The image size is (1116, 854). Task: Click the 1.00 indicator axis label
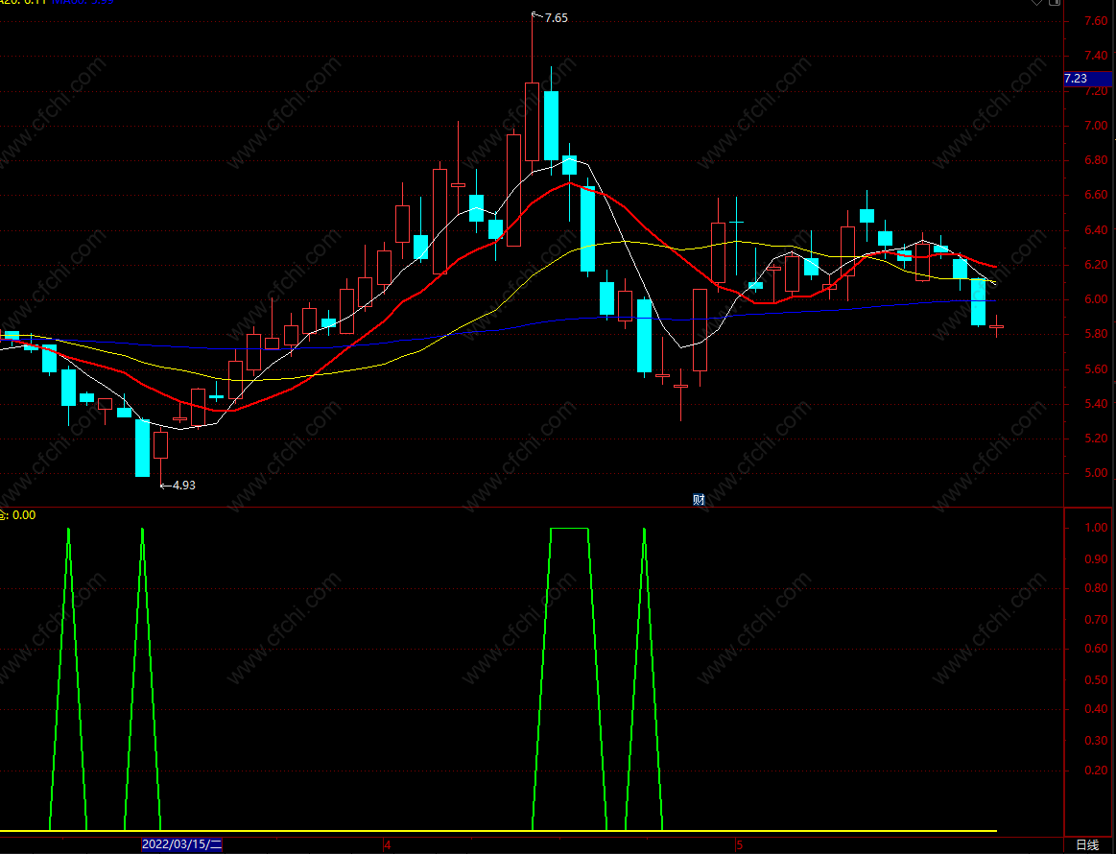[1096, 528]
